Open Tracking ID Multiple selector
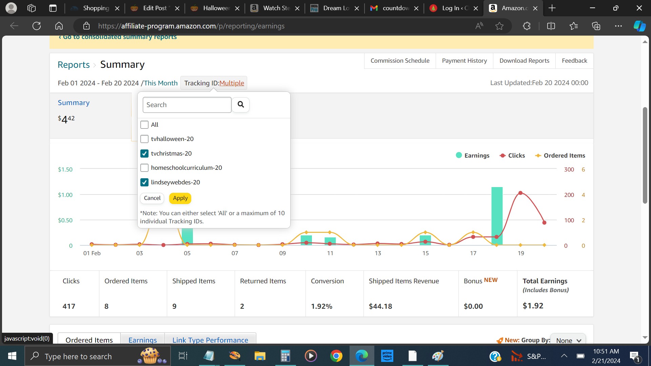 tap(232, 83)
